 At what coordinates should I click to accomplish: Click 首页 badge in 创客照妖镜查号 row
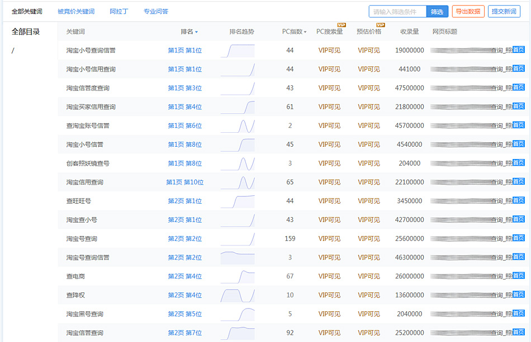click(x=519, y=162)
